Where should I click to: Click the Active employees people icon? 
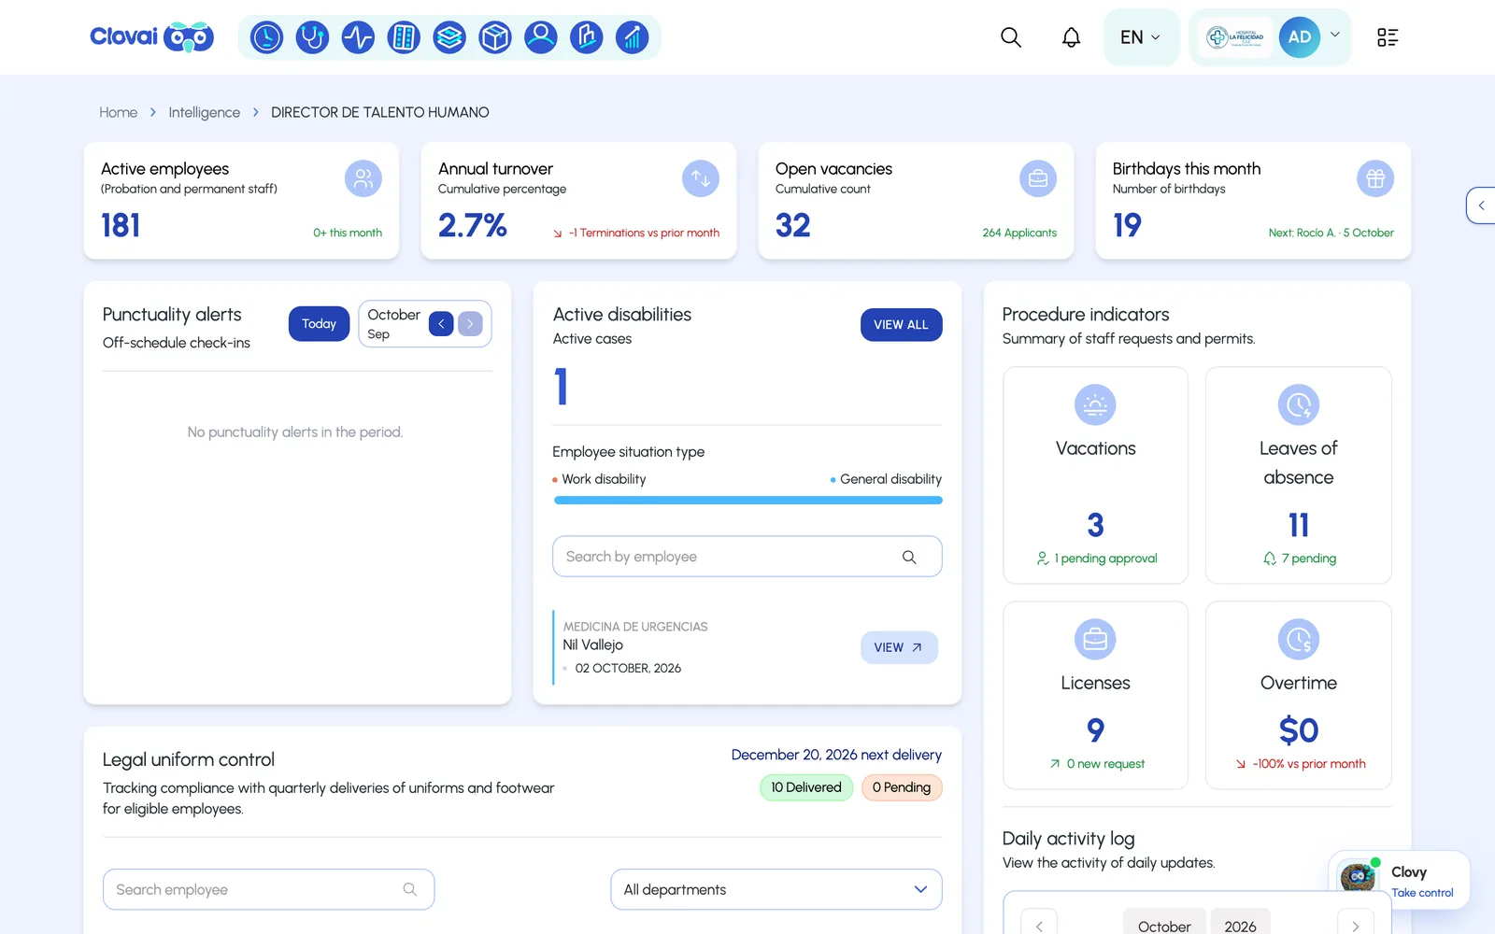[363, 178]
